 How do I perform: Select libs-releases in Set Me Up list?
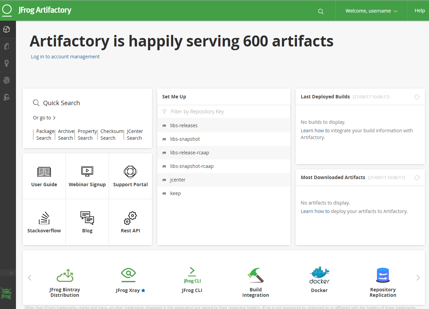click(x=184, y=125)
